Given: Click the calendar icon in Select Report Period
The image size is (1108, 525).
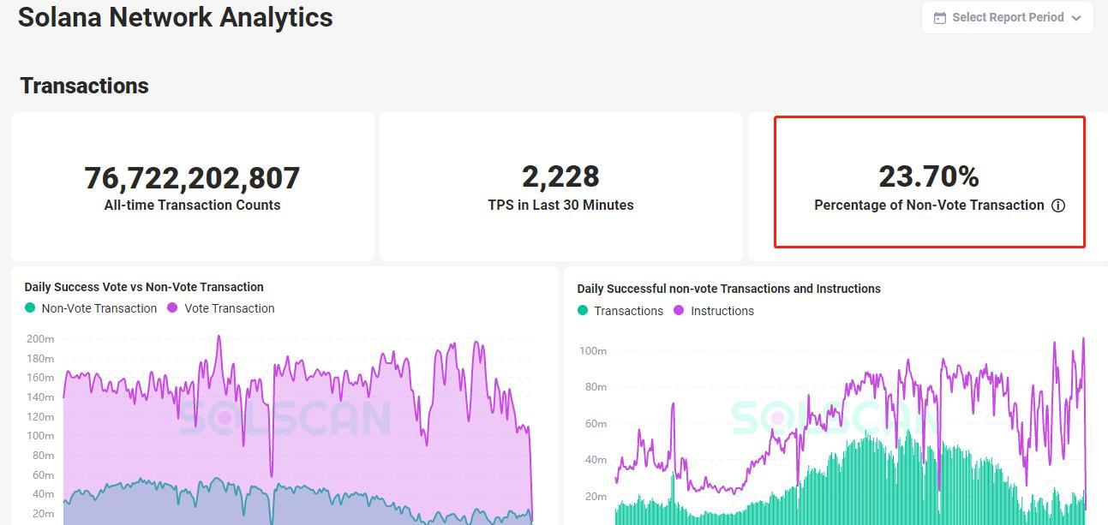Looking at the screenshot, I should tap(940, 18).
